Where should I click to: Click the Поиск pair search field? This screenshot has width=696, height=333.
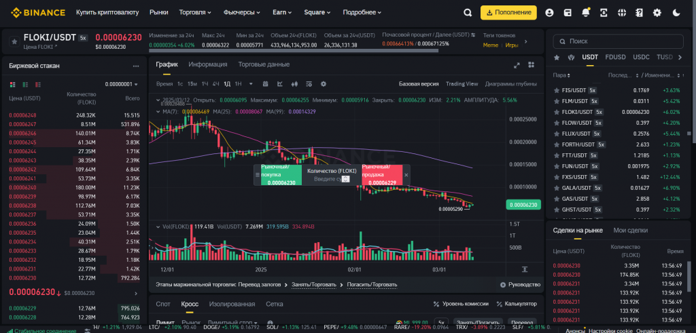tap(619, 41)
